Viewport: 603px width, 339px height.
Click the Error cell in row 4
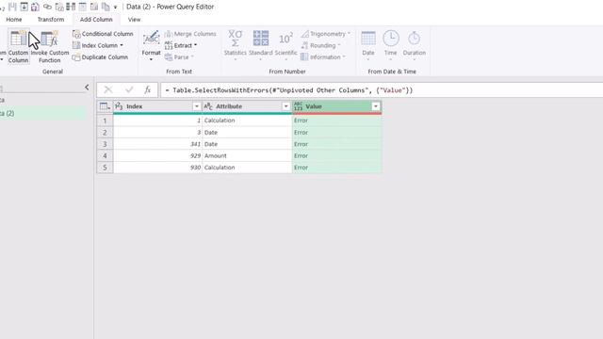coord(337,155)
